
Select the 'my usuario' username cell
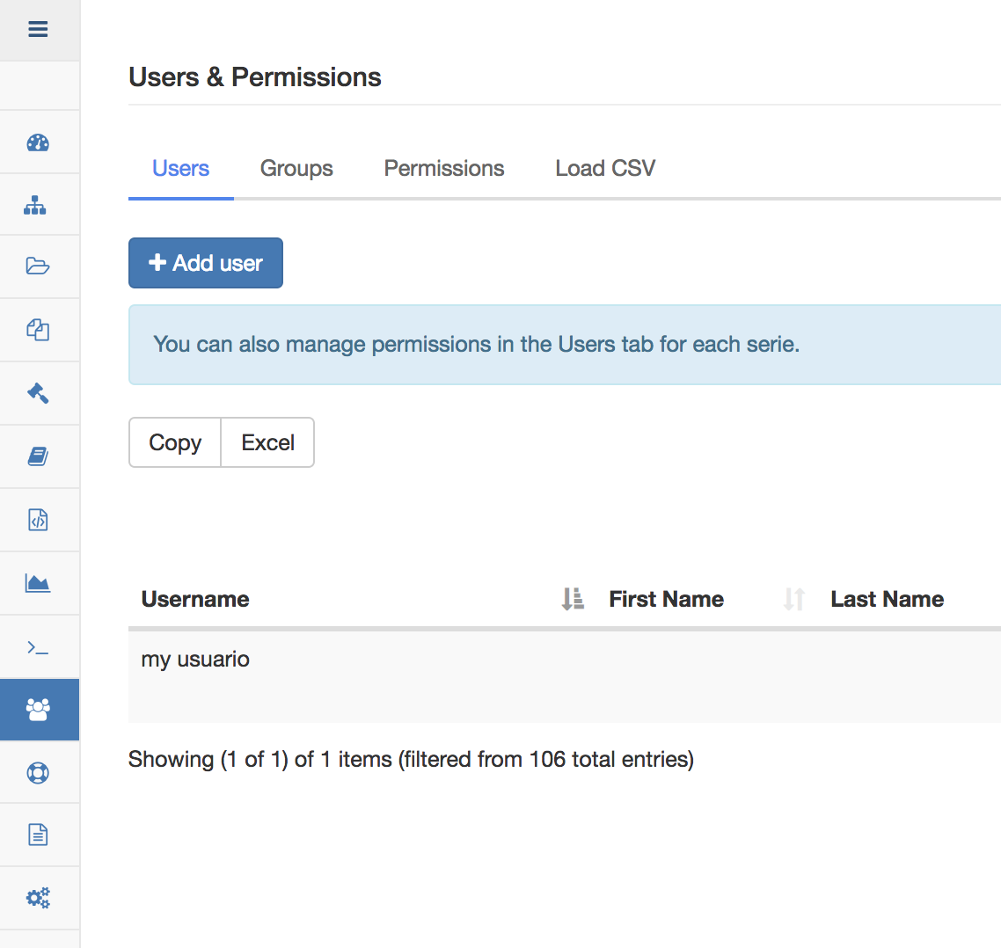(195, 659)
